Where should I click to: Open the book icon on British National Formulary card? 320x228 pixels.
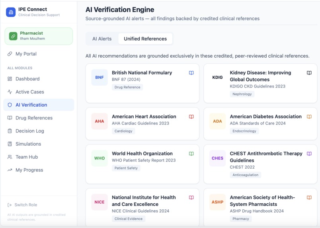(x=191, y=73)
